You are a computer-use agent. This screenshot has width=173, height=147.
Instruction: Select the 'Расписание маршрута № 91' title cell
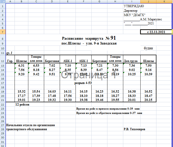pos(89,38)
